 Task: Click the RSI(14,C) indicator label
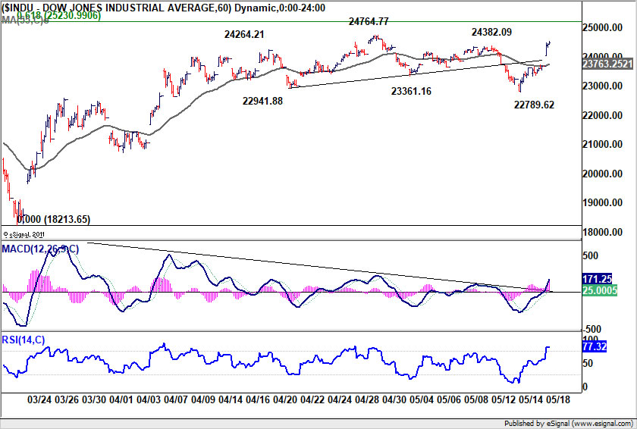click(24, 340)
